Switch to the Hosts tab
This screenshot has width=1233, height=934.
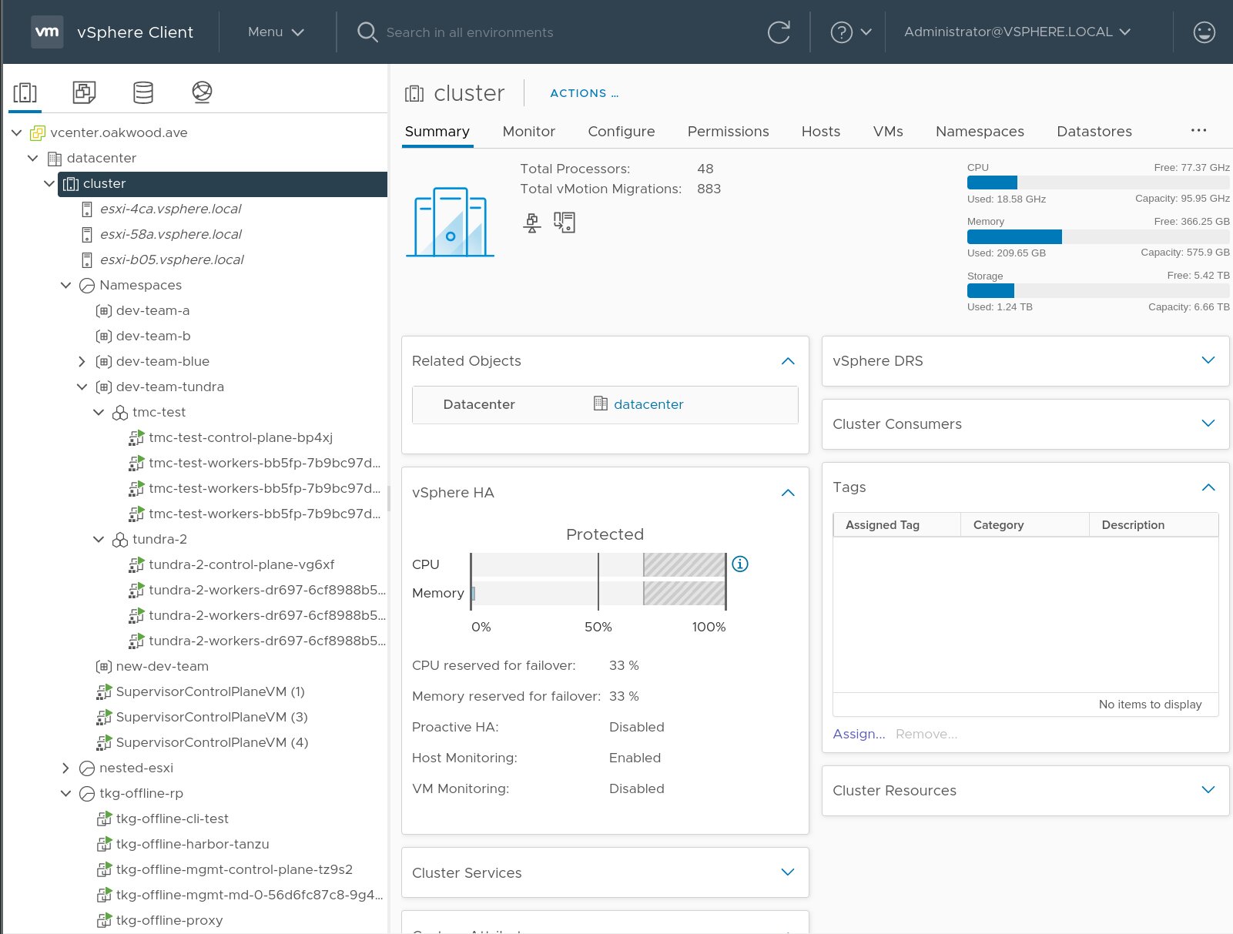tap(821, 132)
